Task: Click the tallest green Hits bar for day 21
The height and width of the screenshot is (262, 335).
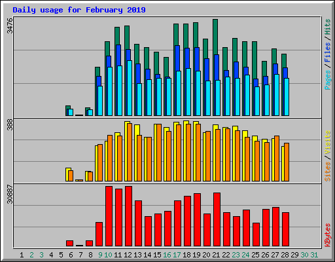Action: pos(215,37)
